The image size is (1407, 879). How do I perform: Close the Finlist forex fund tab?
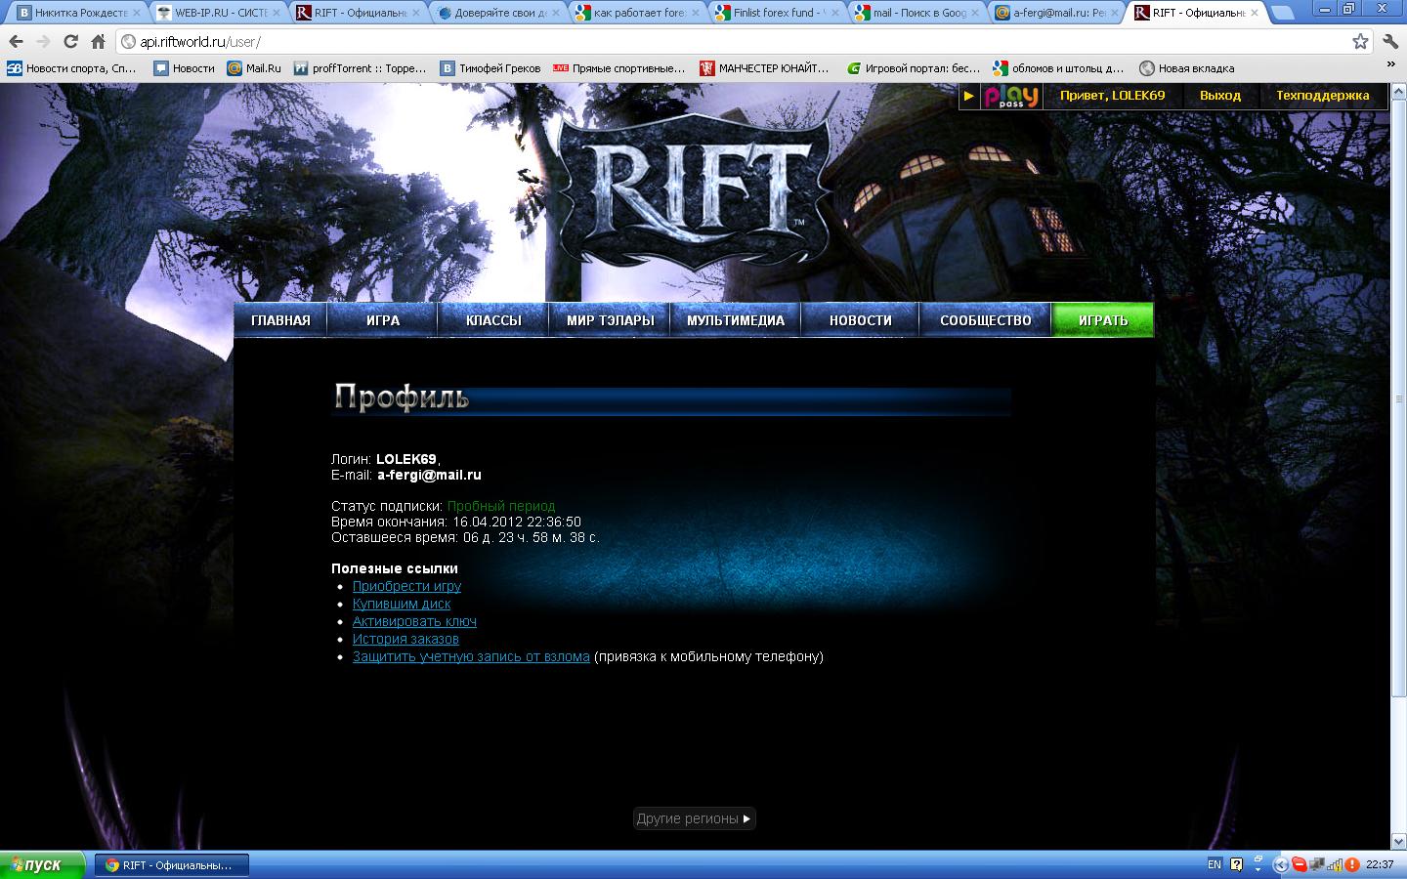click(836, 13)
